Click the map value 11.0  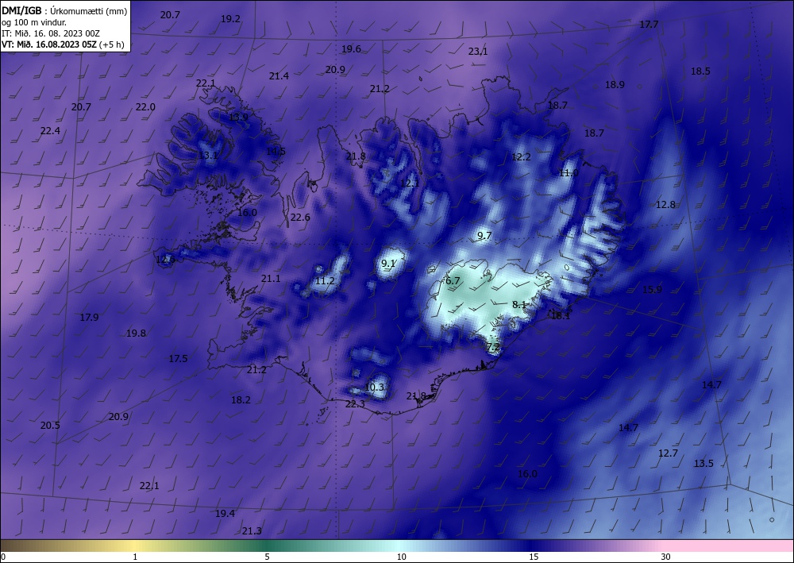569,173
